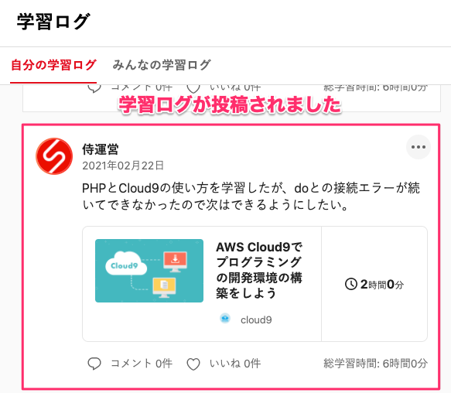Click the 侍運営 username
Screen dimensions: 451x393
tap(101, 149)
